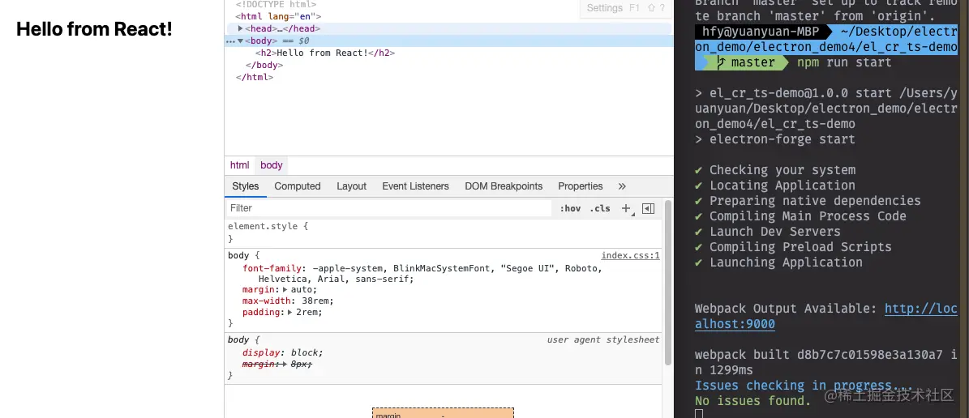Select the closing /html tag row

coord(254,78)
